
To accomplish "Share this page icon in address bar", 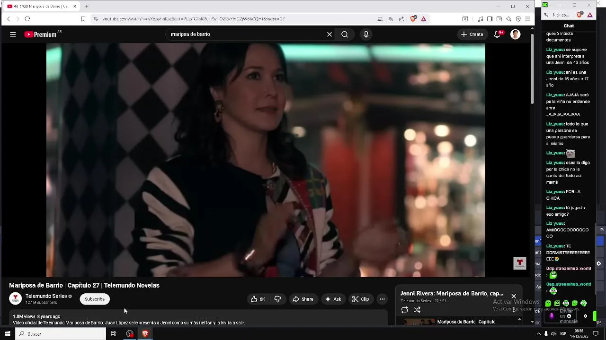I will [401, 19].
